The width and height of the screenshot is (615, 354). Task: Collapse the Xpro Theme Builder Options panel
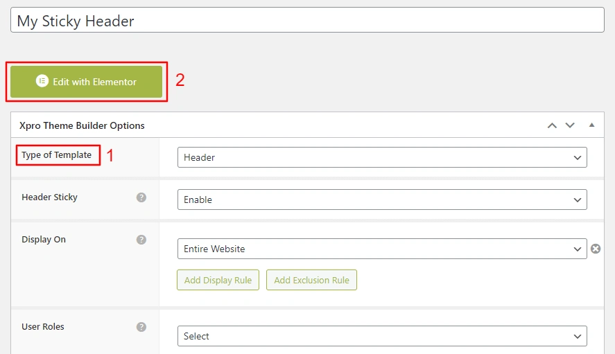[x=591, y=125]
